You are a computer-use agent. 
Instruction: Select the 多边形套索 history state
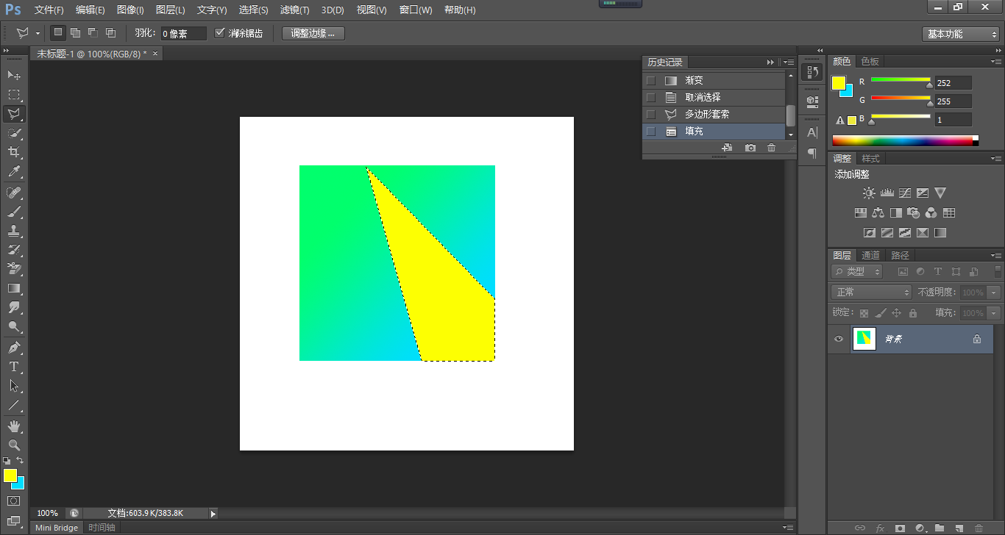707,115
